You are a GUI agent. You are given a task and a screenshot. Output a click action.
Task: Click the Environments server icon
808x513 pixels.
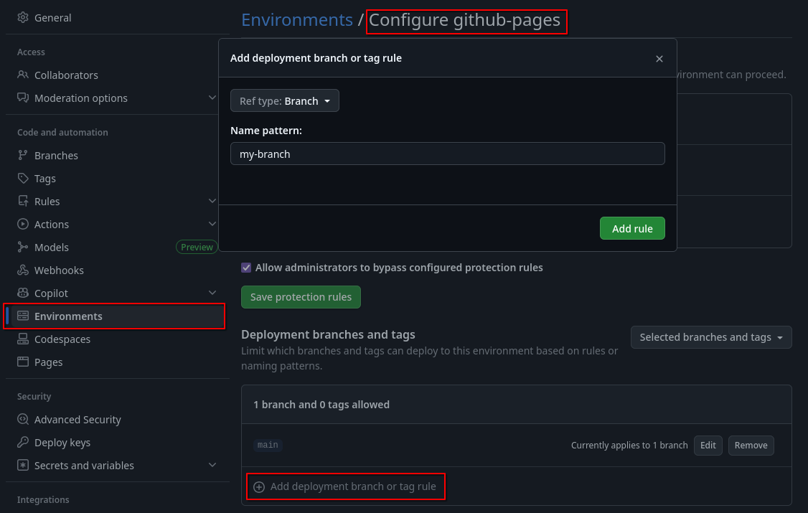[x=23, y=316]
